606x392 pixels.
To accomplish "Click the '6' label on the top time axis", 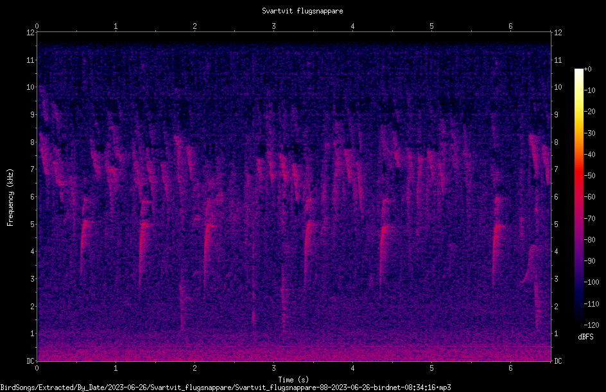I will coord(510,26).
